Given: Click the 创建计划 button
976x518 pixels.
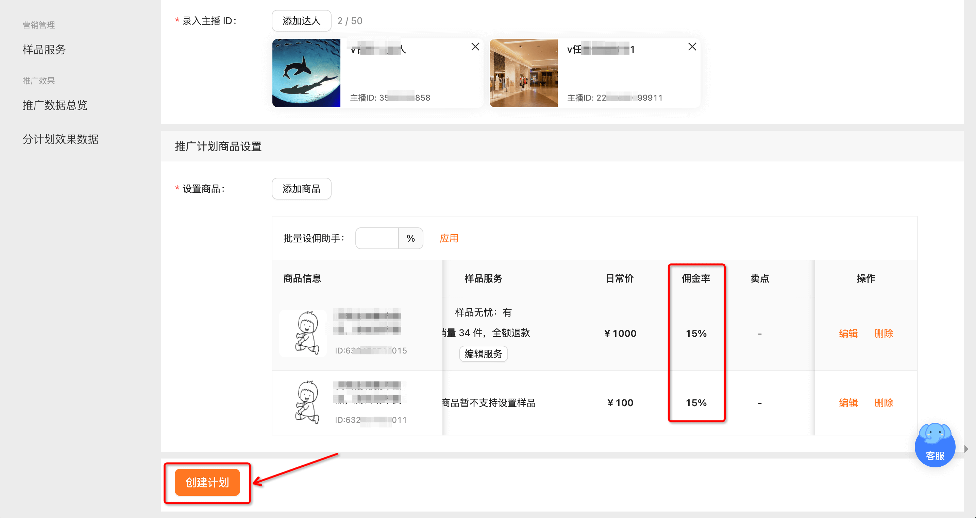Looking at the screenshot, I should click(207, 482).
